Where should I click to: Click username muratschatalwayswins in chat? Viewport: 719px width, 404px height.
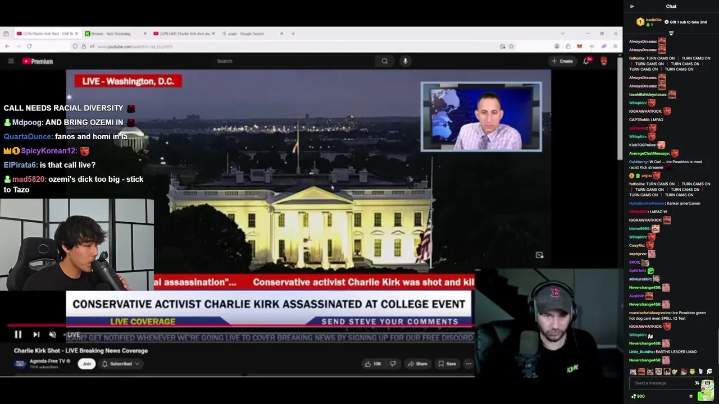[649, 313]
